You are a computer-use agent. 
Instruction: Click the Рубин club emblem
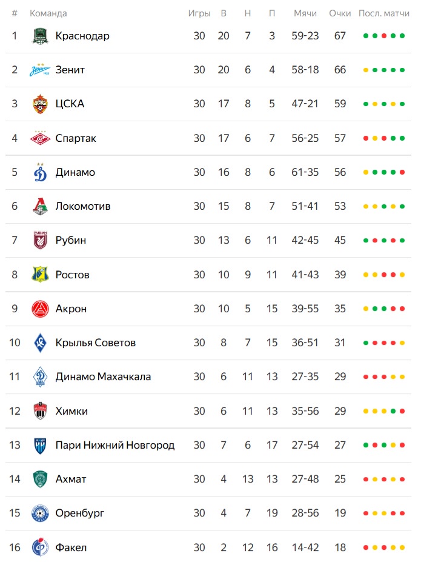(x=40, y=240)
